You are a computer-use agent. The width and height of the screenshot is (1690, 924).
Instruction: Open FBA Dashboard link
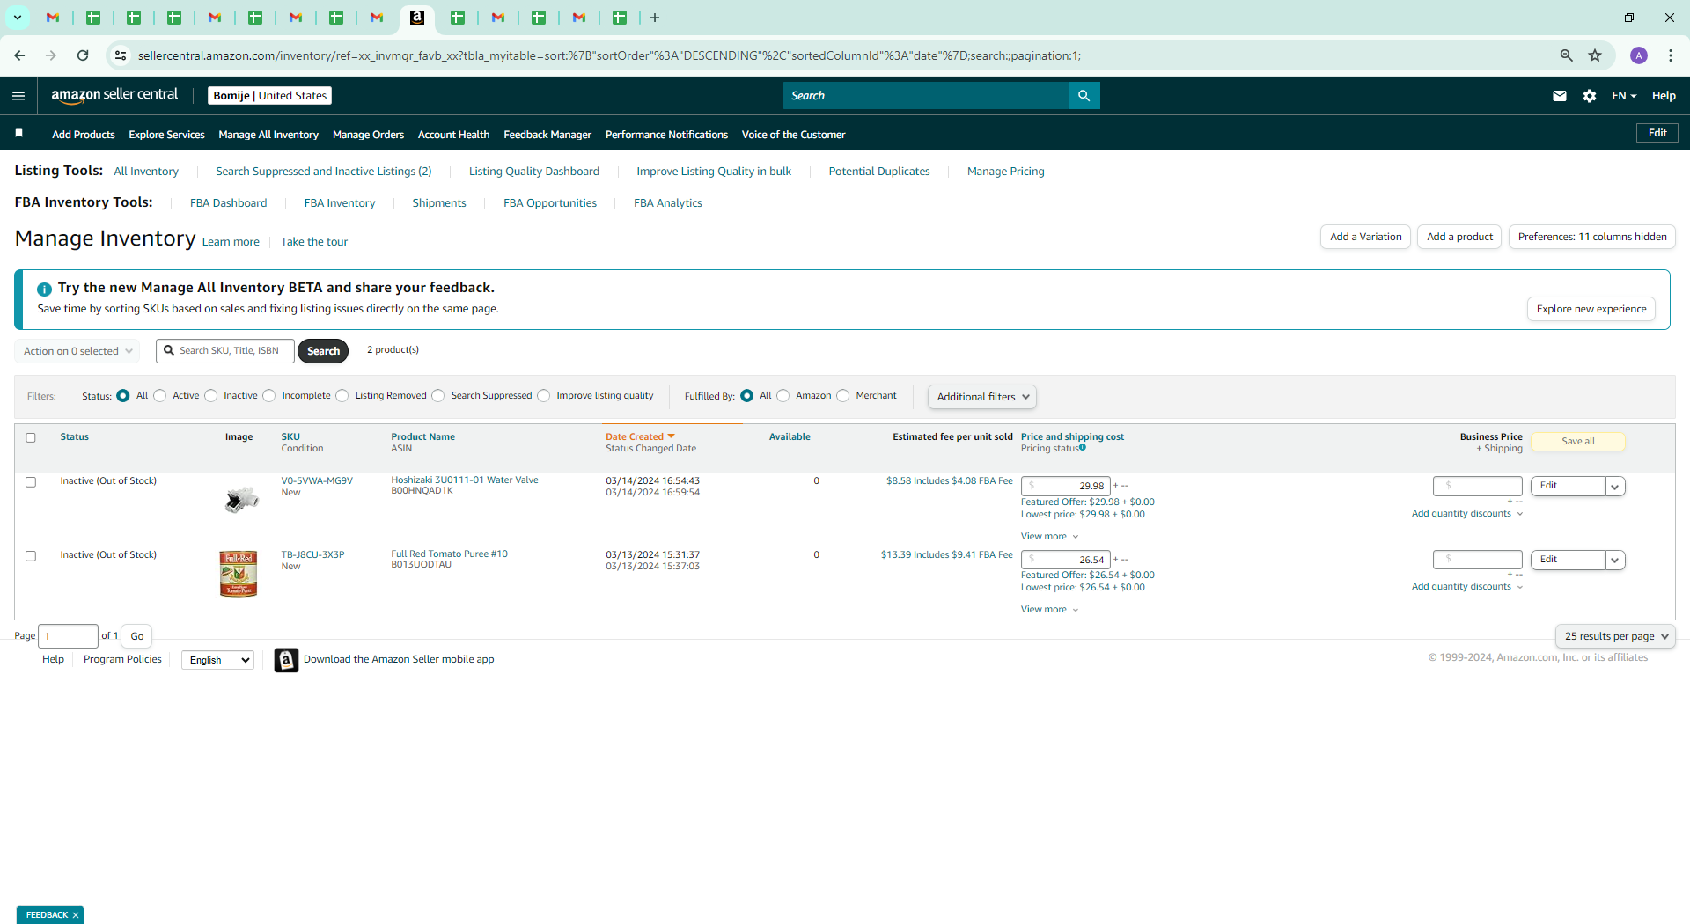(228, 203)
